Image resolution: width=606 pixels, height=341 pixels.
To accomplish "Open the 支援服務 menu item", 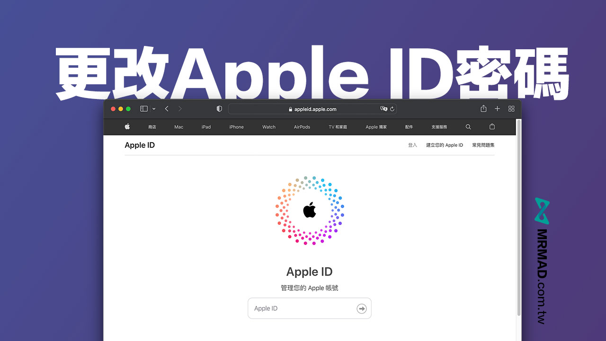I will click(439, 127).
